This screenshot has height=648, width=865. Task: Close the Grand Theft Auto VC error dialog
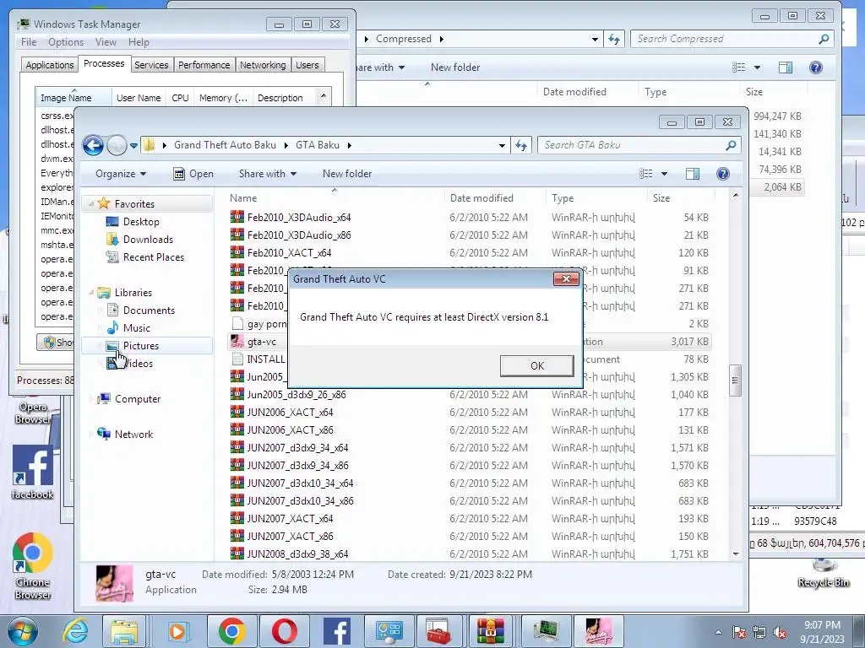coord(566,278)
